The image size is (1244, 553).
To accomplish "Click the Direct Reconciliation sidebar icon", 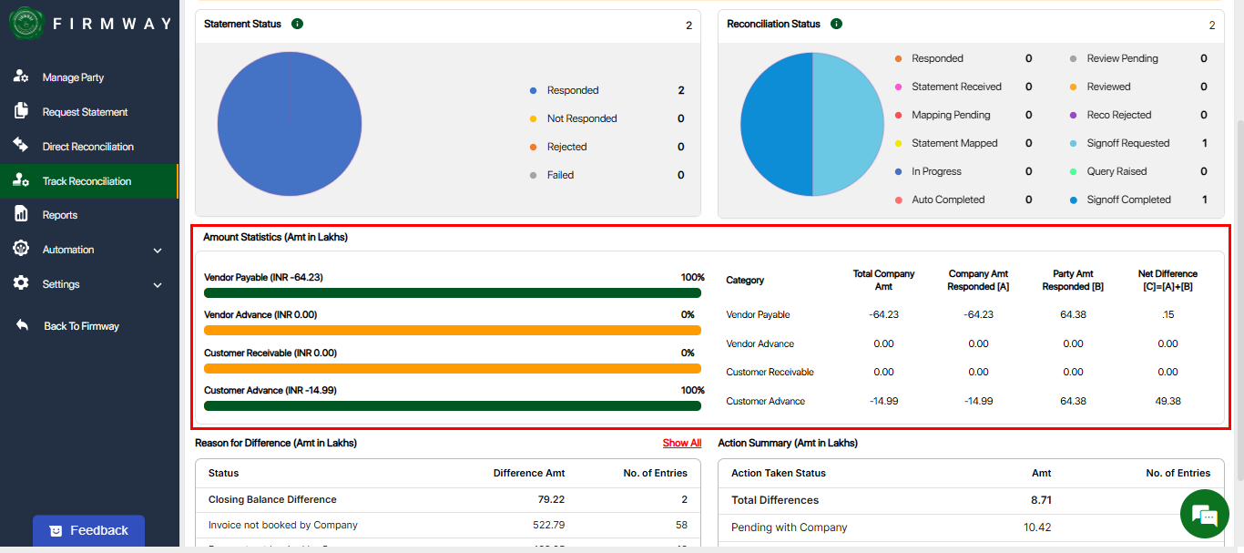I will [21, 146].
